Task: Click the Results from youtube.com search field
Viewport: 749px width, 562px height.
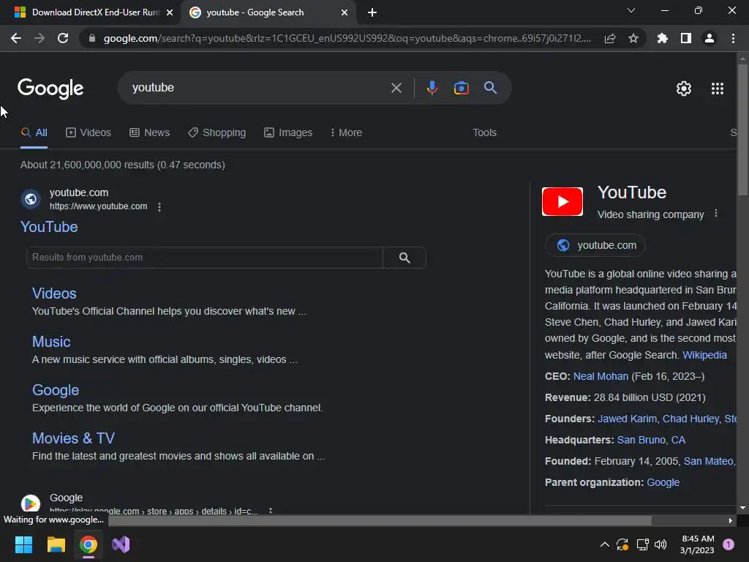Action: [x=205, y=258]
